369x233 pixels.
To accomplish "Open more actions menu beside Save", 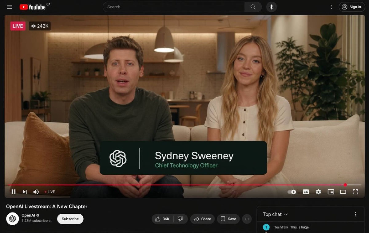I will point(247,219).
